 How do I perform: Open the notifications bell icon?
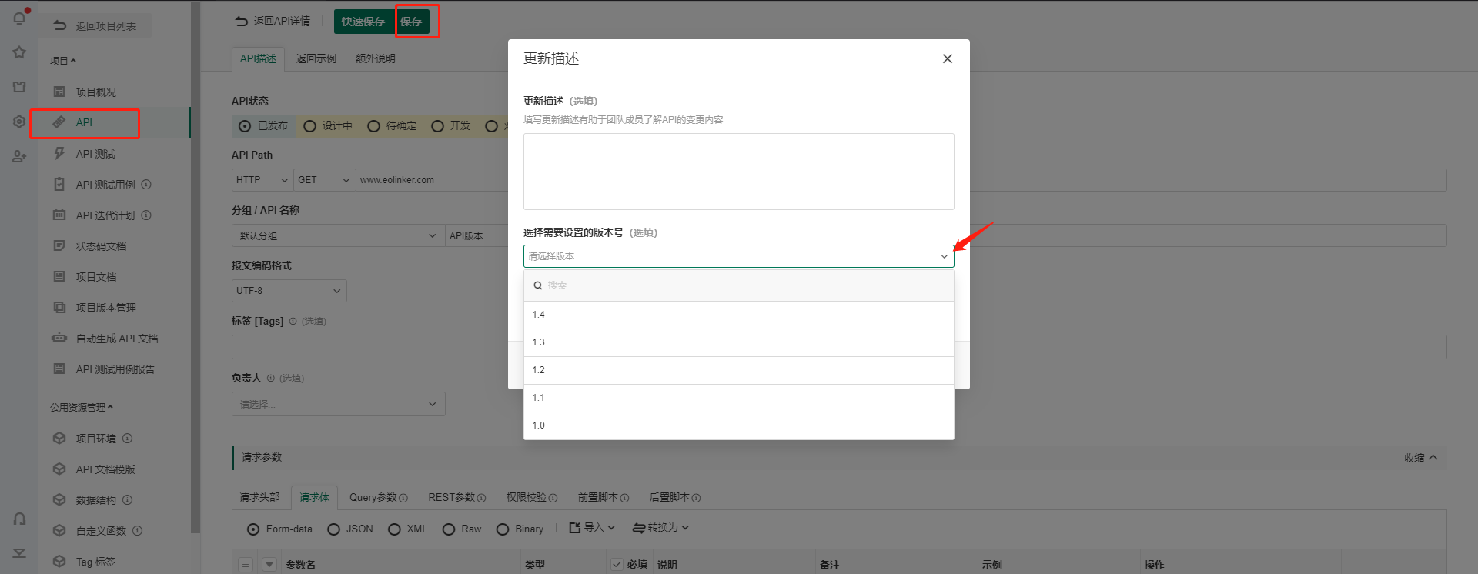pyautogui.click(x=19, y=17)
